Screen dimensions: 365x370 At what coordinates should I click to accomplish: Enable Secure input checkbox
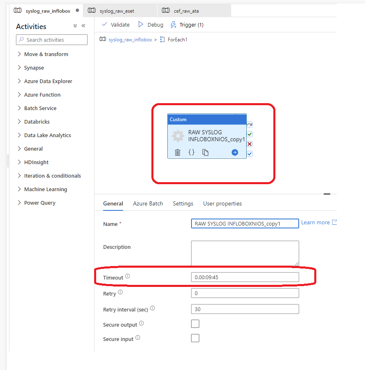coord(195,338)
